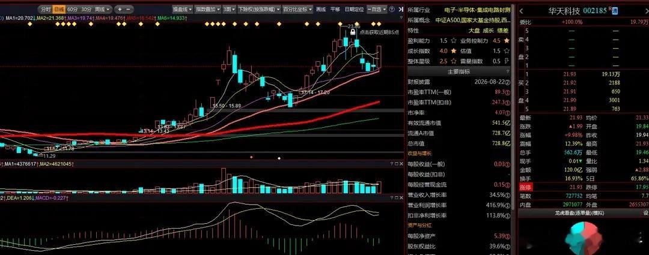The height and width of the screenshot is (255, 649).
Task: Open the 操盘线 dropdown
Action: (x=183, y=9)
